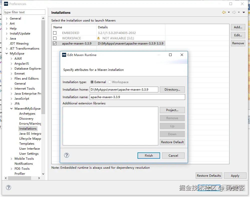Expand the AJAX tree node
The height and width of the screenshot is (197, 250).
pyautogui.click(x=12, y=59)
